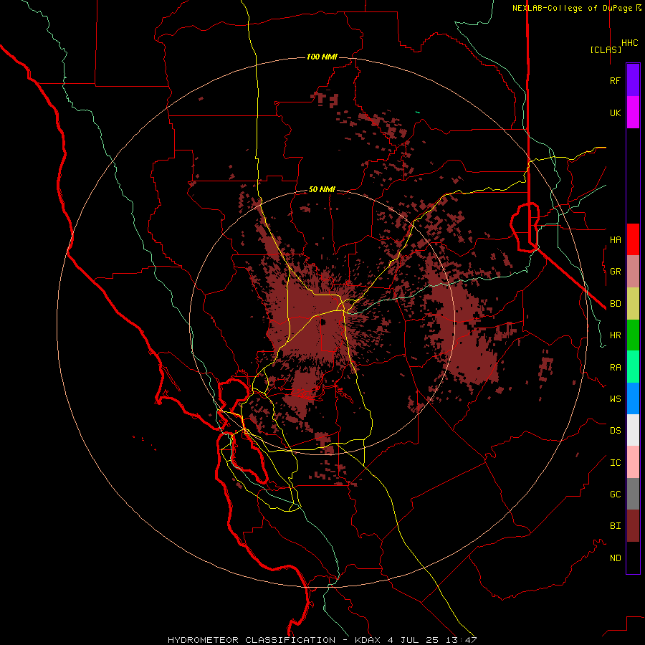The height and width of the screenshot is (645, 645).
Task: Click the BI legend label
Action: 615,526
